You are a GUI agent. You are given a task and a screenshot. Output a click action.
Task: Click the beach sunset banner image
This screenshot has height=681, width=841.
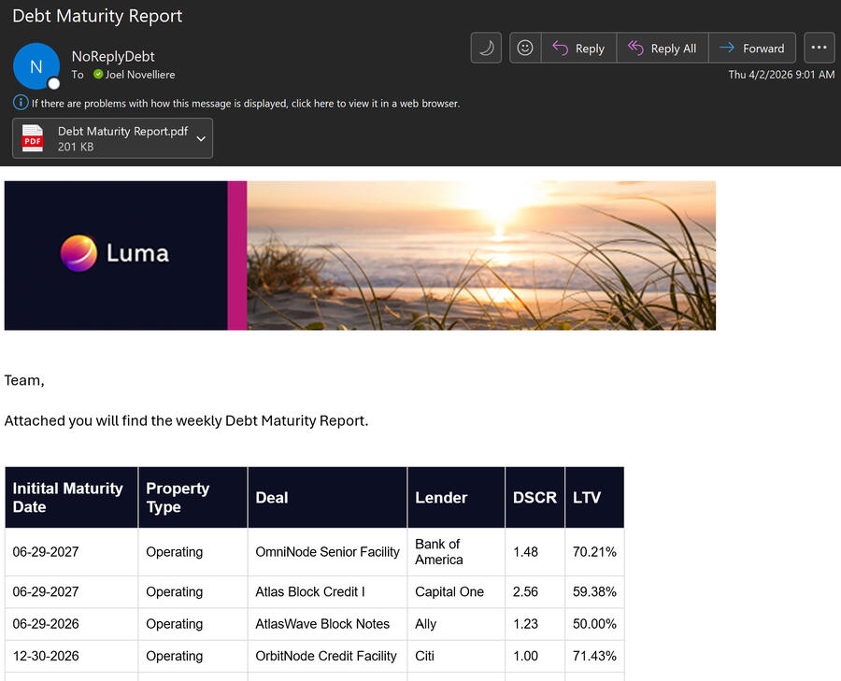pyautogui.click(x=482, y=255)
